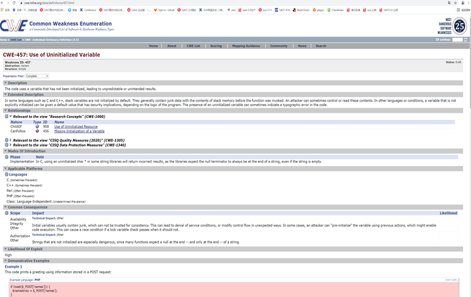Open the Use of Uninitialized Resource link
471x297 pixels.
tap(76, 126)
